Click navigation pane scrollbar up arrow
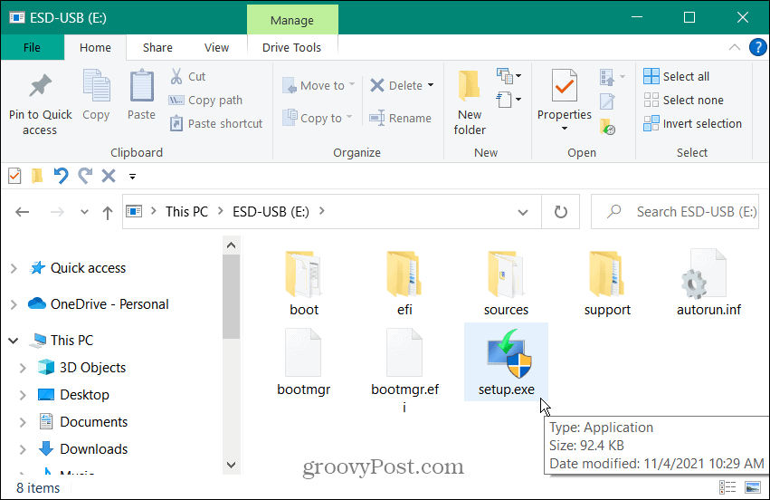The image size is (770, 500). pos(232,245)
